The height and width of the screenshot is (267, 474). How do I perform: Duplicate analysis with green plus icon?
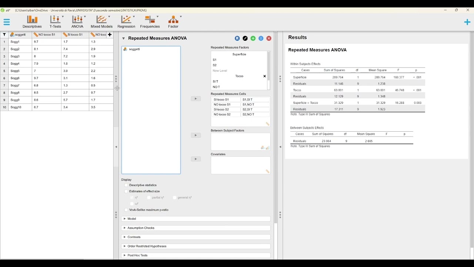click(x=253, y=38)
